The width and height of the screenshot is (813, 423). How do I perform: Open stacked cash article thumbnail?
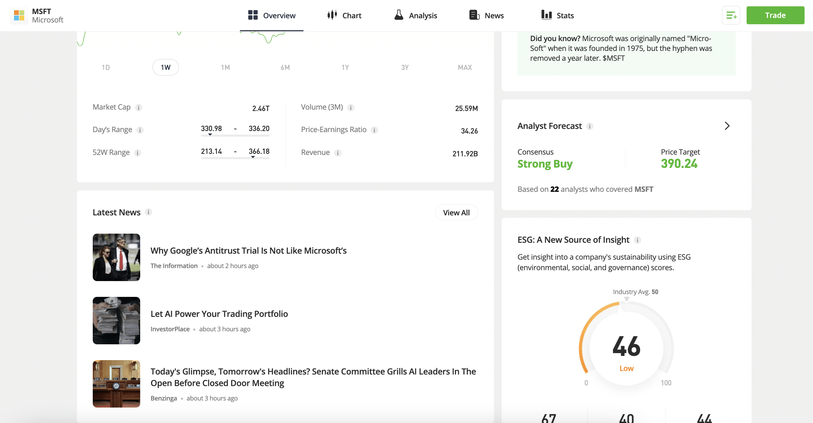coord(116,320)
